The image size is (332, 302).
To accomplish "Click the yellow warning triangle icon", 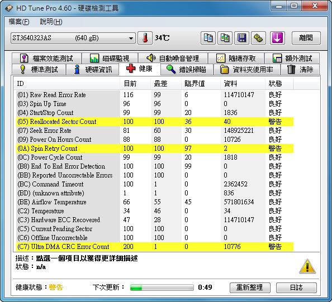I will click(x=307, y=266).
